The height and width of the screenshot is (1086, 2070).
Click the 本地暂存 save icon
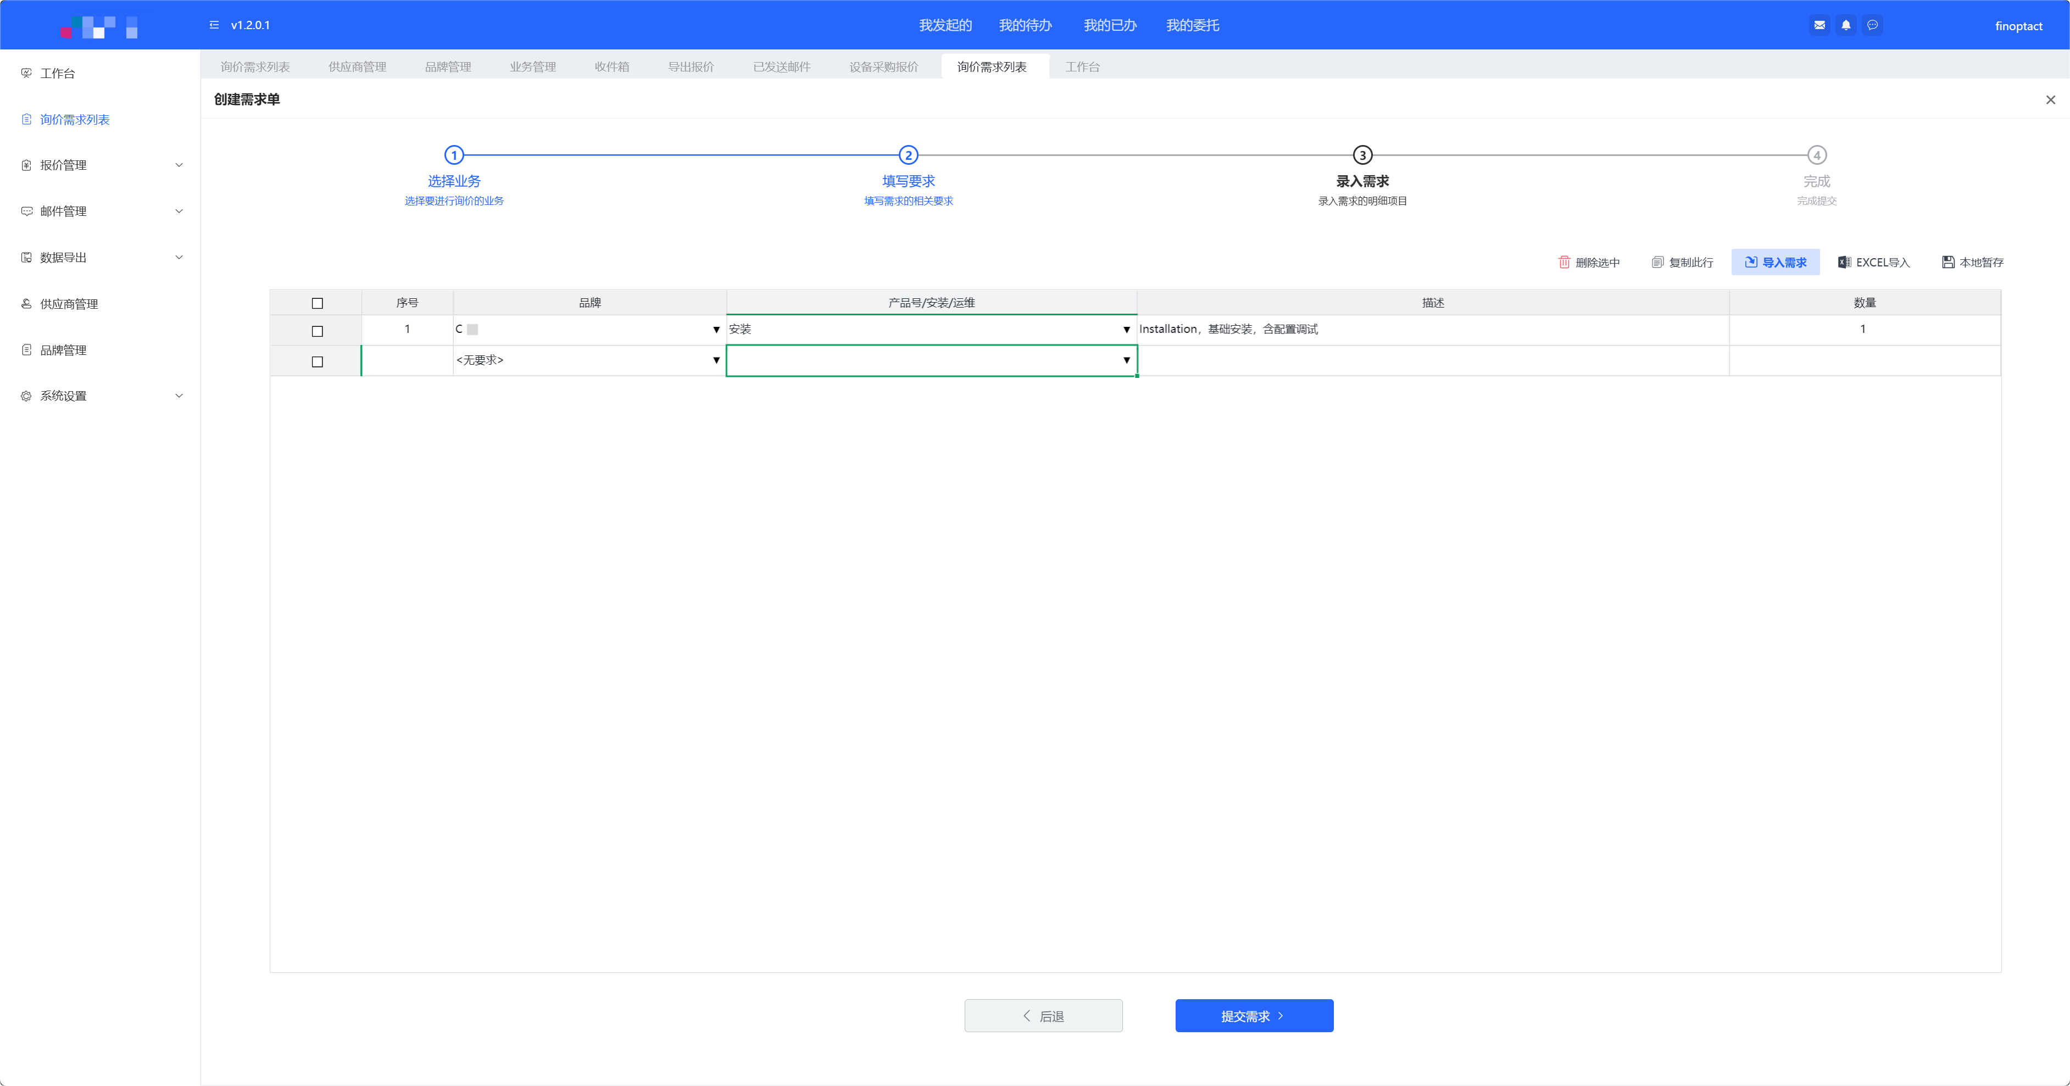pyautogui.click(x=1948, y=262)
